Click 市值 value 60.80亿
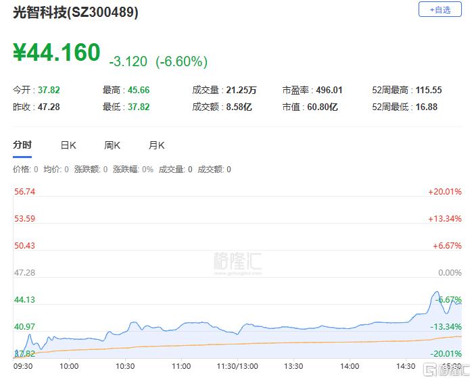474x381 pixels. tap(323, 107)
